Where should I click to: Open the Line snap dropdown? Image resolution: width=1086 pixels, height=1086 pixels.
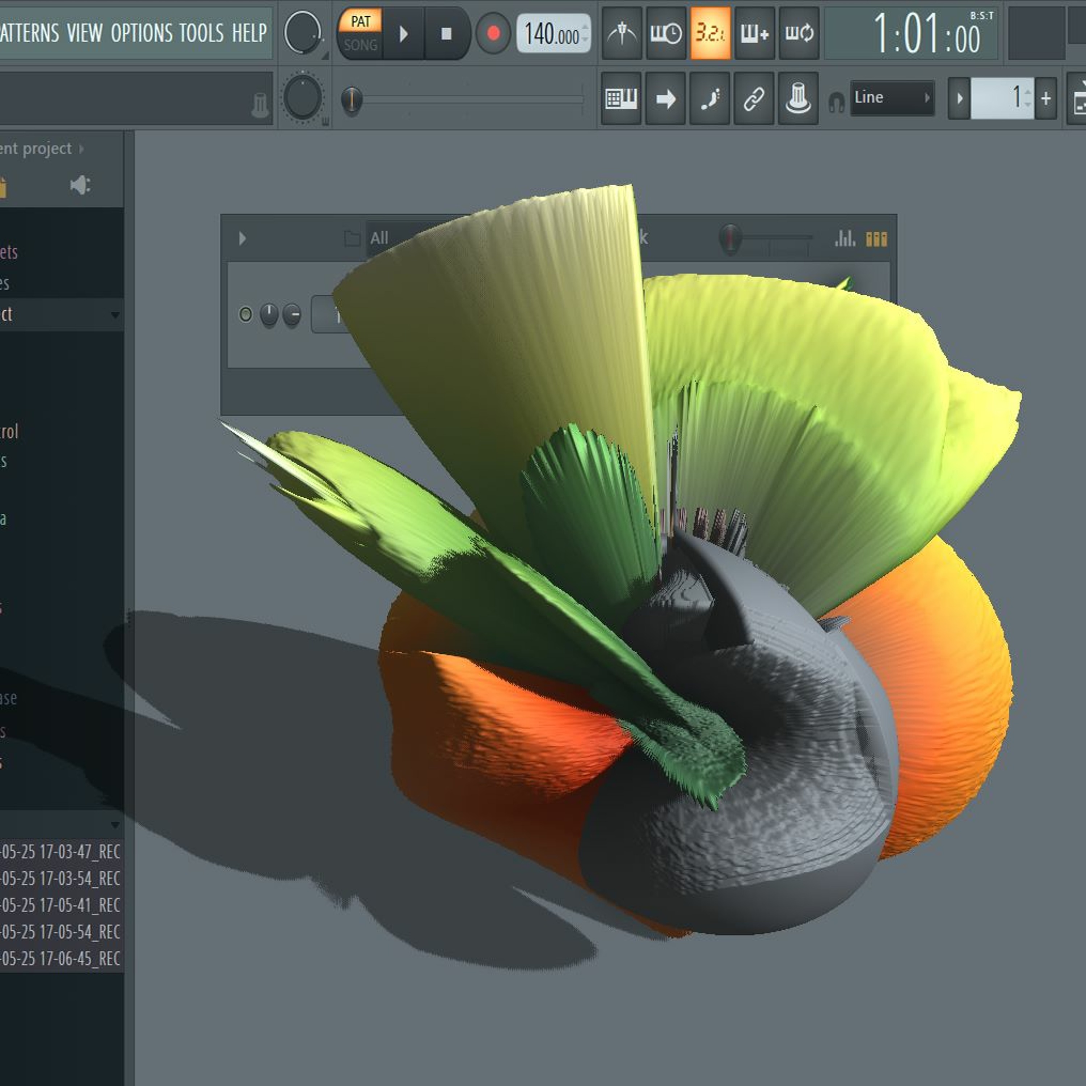[x=892, y=98]
